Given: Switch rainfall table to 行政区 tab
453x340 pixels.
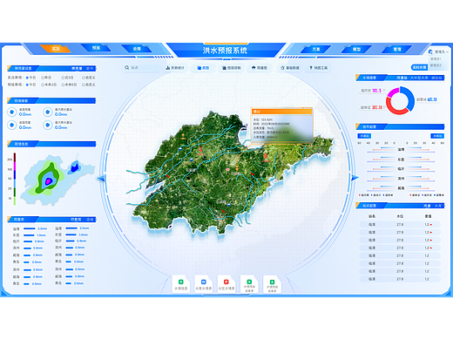Looking at the screenshot, I should [76, 220].
